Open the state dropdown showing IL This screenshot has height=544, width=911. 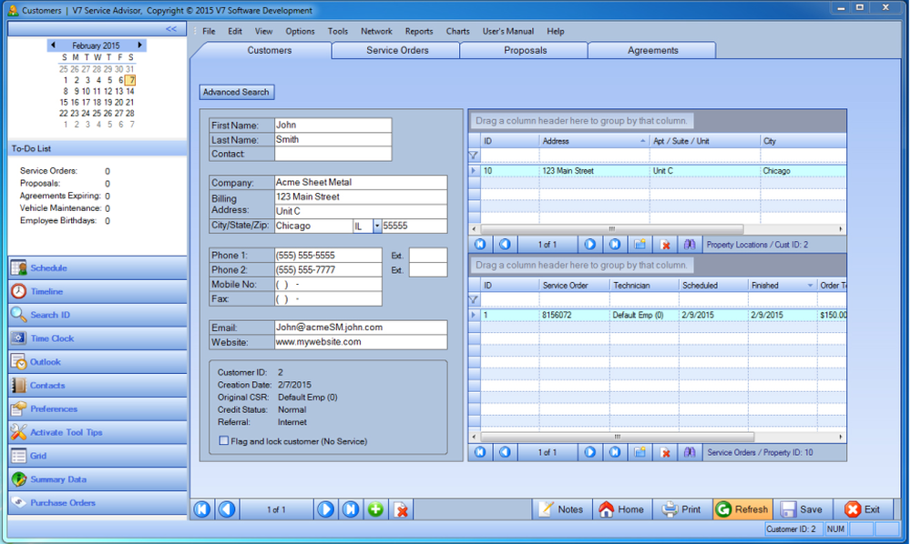(375, 225)
